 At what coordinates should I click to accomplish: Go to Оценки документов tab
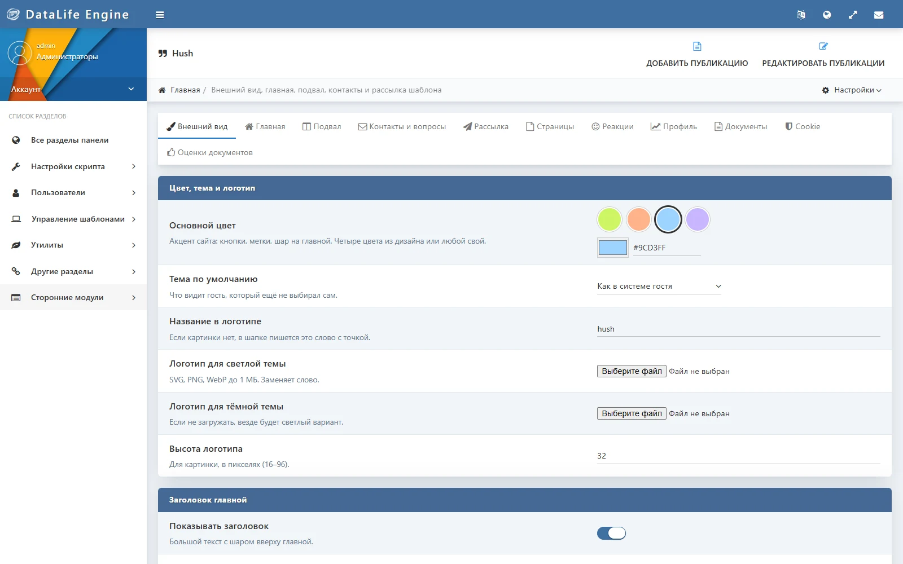[210, 152]
